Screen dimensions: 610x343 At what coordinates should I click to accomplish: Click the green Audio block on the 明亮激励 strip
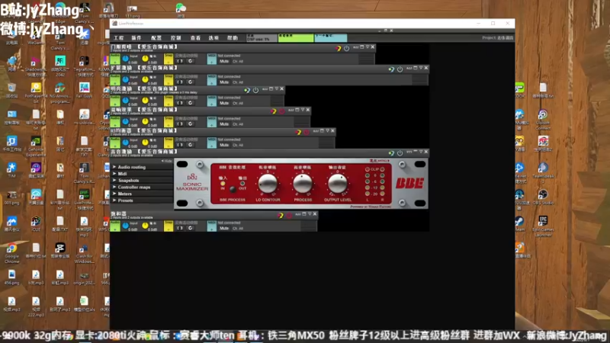(x=115, y=101)
